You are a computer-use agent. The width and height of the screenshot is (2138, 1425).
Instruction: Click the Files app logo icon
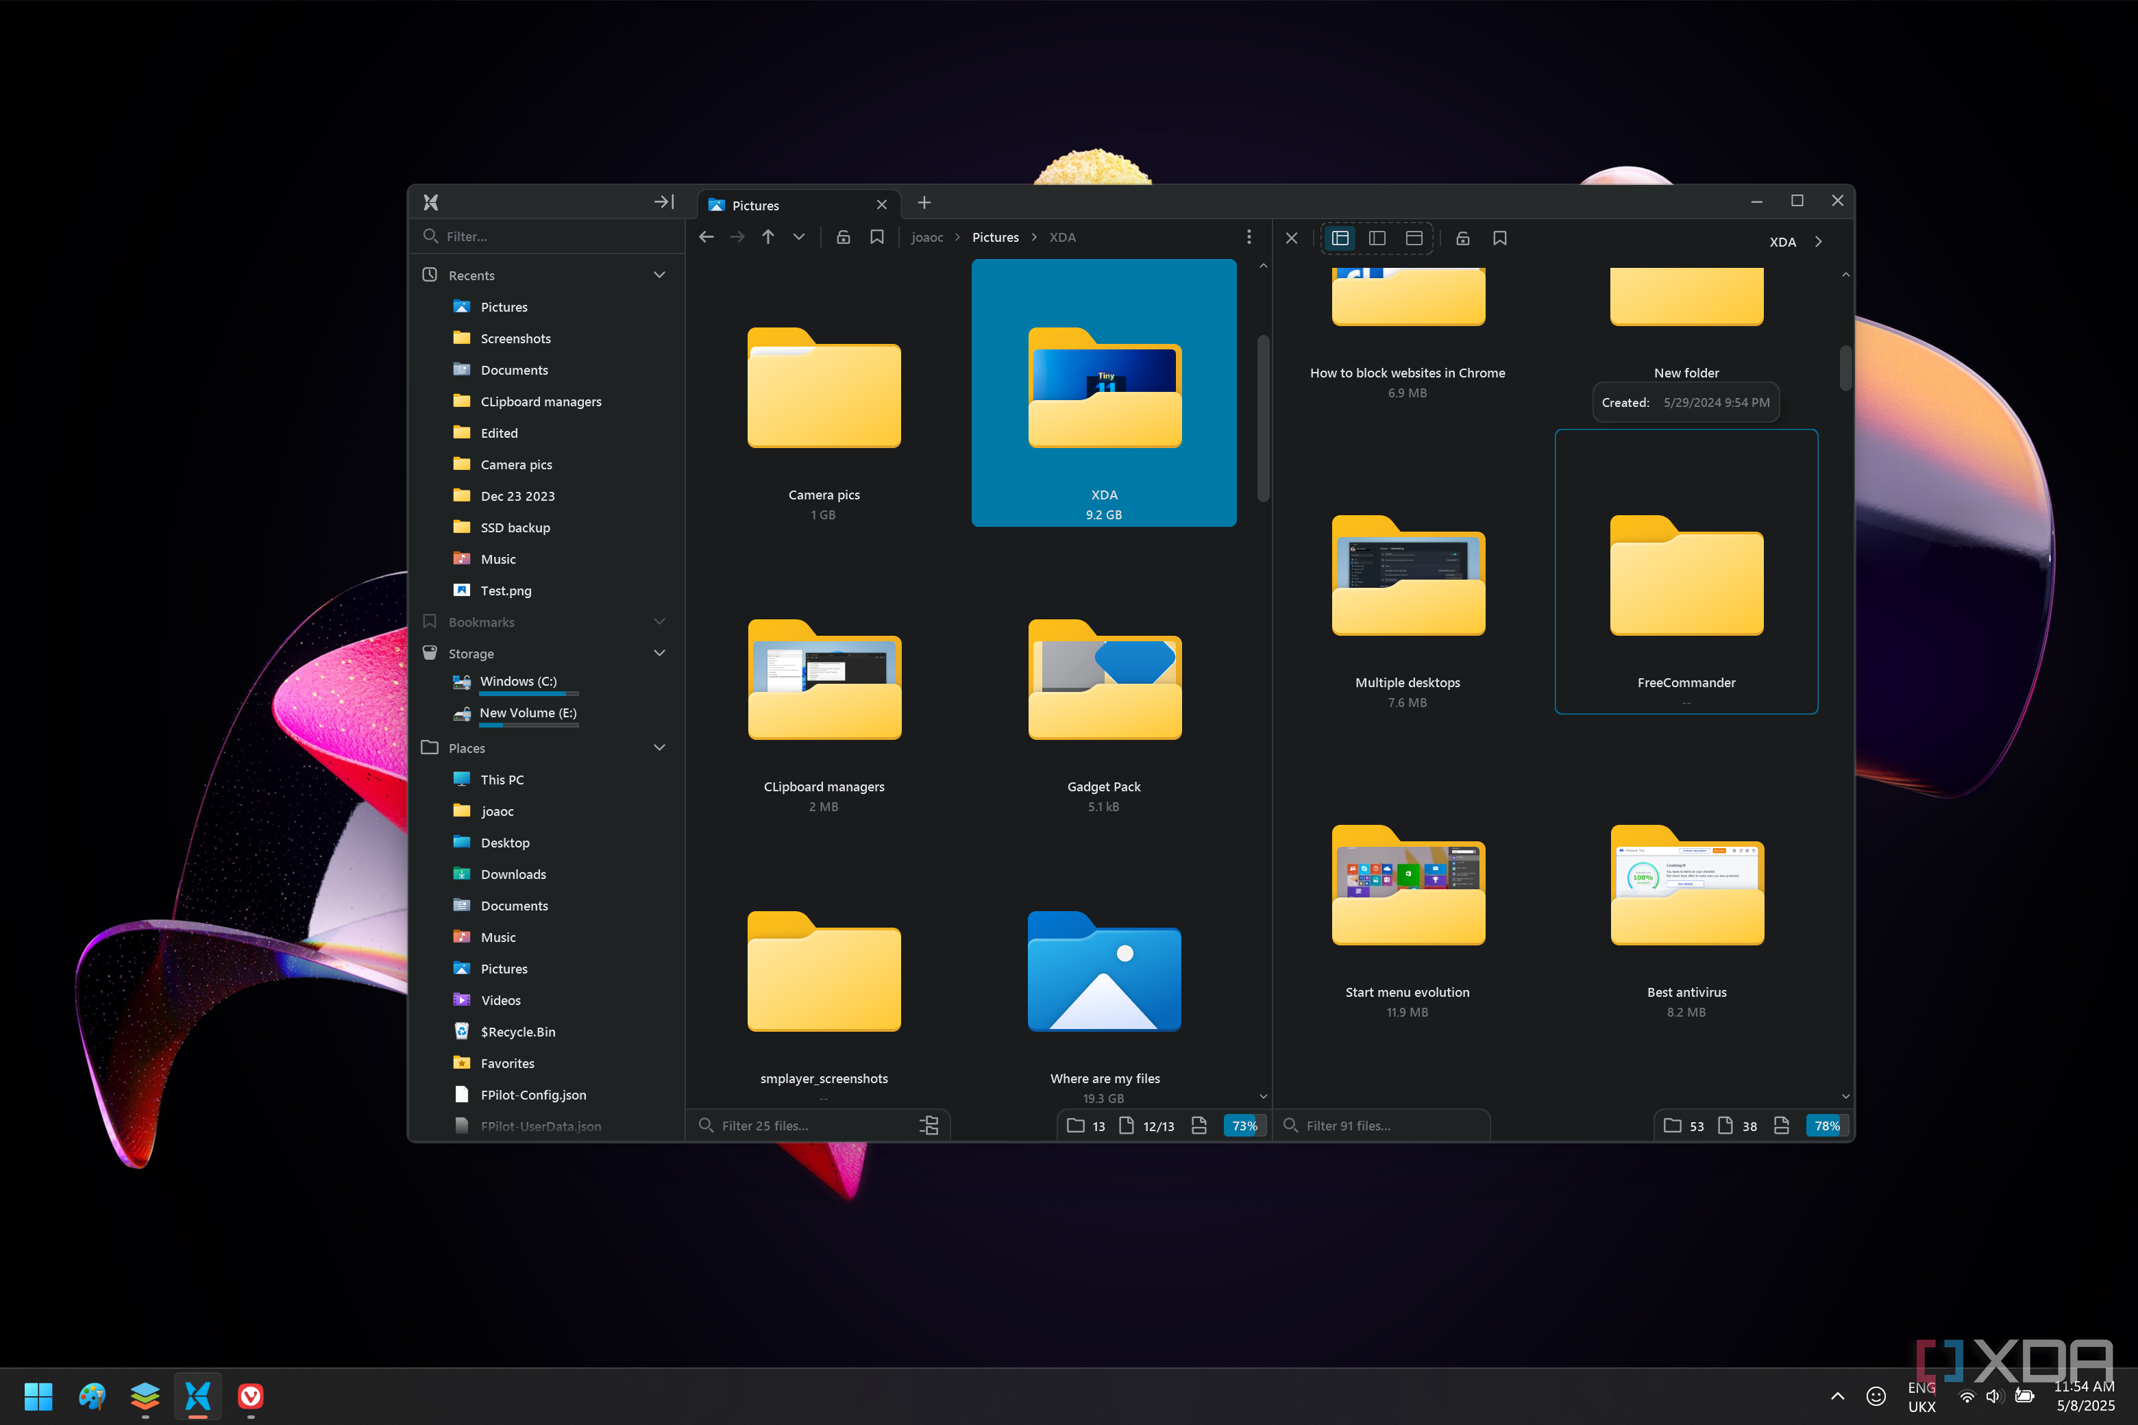431,201
